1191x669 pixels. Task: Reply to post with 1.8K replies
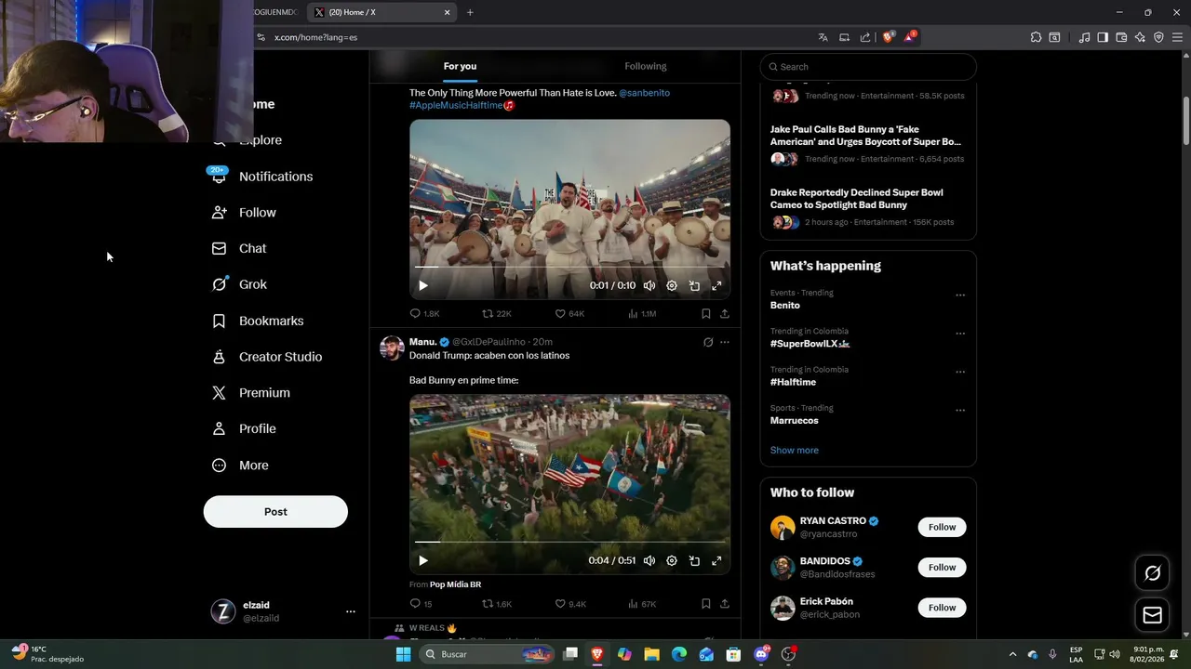pyautogui.click(x=424, y=314)
